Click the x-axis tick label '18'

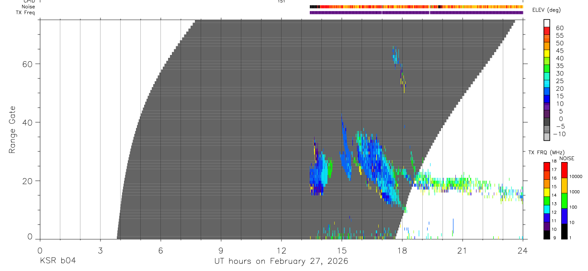coord(402,250)
